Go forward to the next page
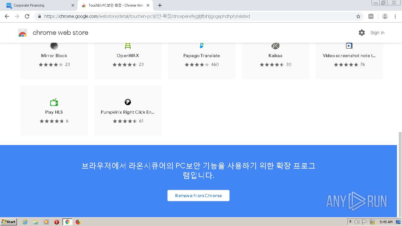The height and width of the screenshot is (226, 402). pyautogui.click(x=17, y=16)
